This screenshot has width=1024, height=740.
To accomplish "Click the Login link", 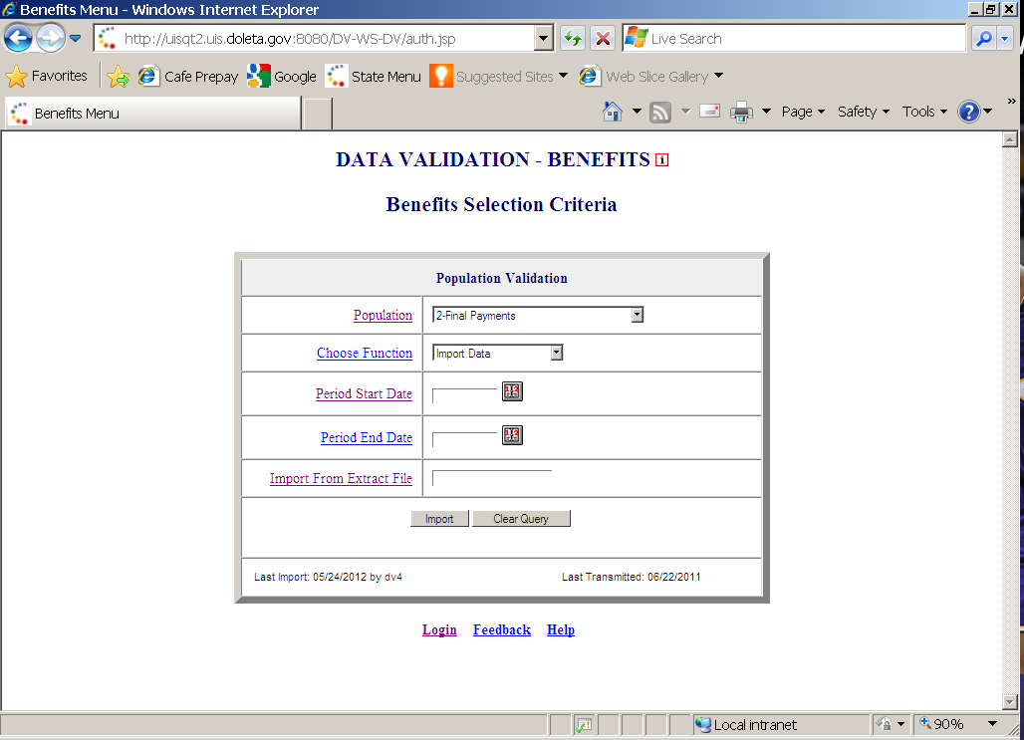I will pos(439,629).
